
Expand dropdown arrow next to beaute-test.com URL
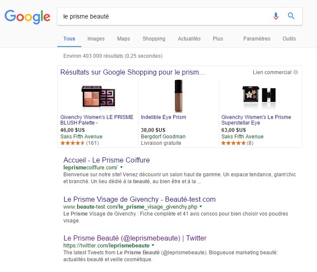coord(201,206)
